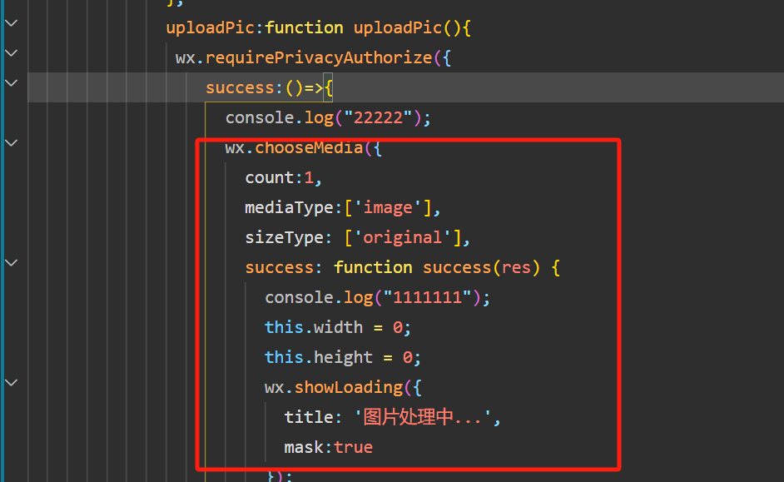Click the requirePrivacyAuthorize method name

[319, 58]
